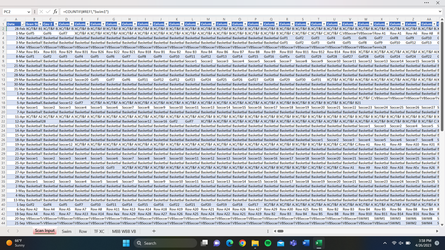Viewport: 445px width, 250px height.
Task: Select column AA header
Action: (429, 20)
